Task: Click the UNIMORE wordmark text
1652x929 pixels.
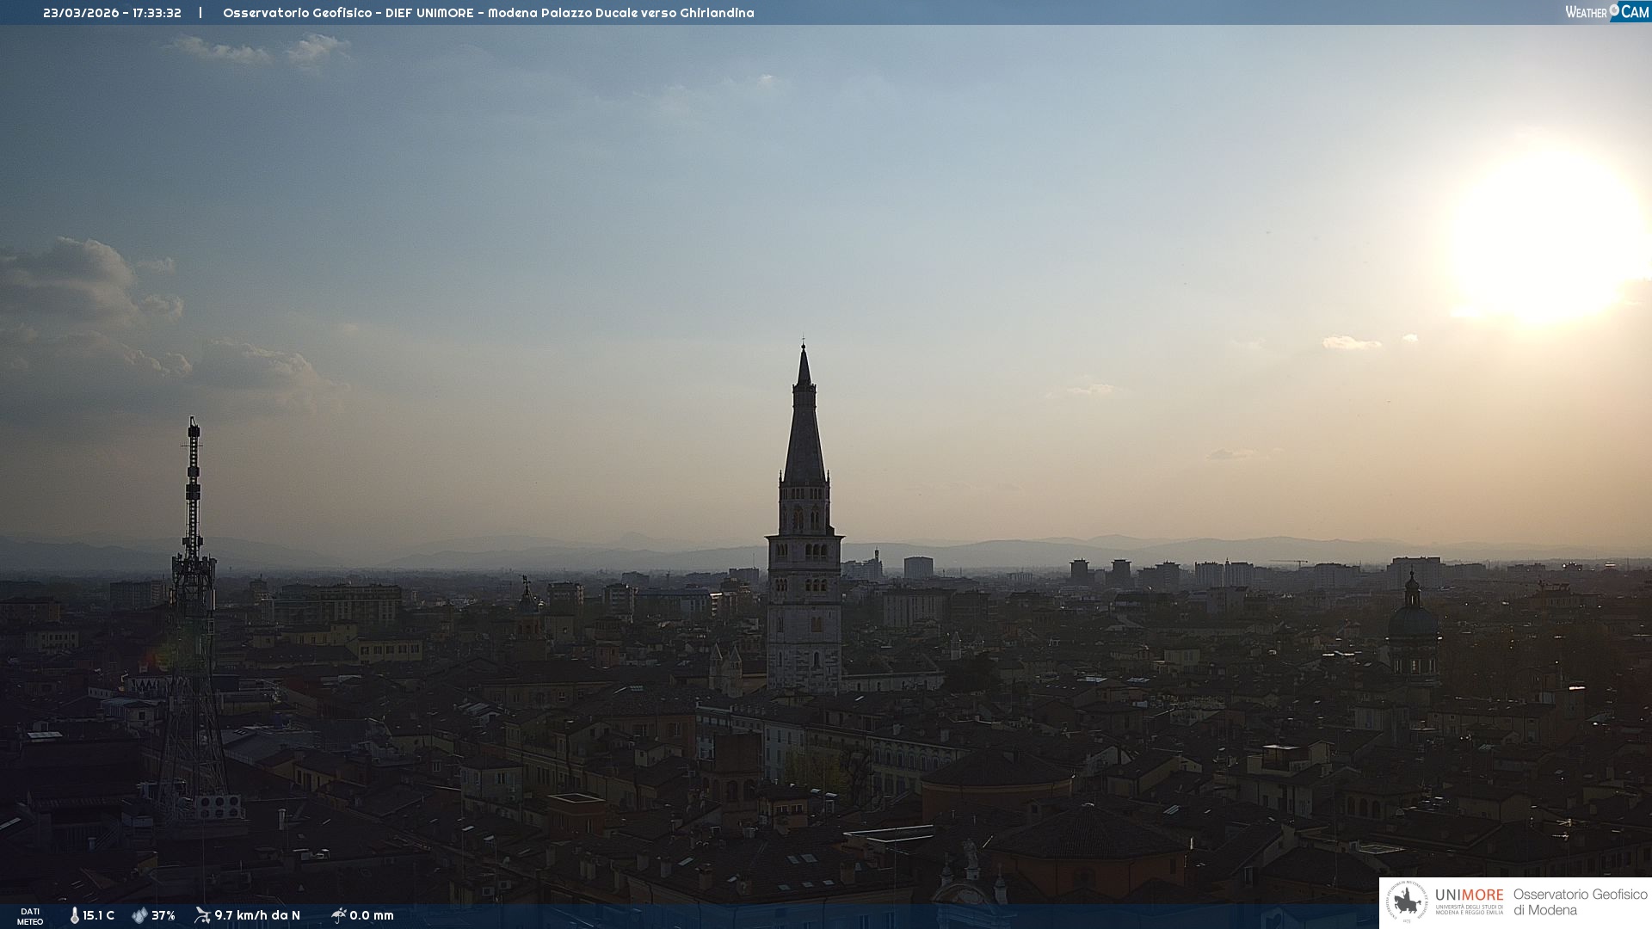Action: tap(1469, 895)
